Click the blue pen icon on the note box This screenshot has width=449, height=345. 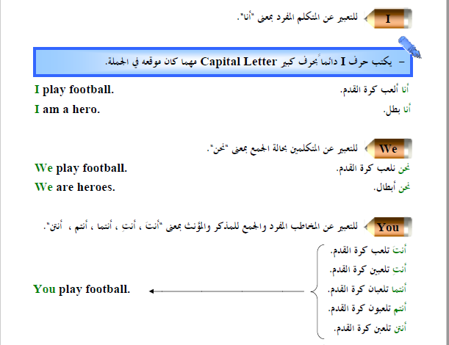[409, 47]
